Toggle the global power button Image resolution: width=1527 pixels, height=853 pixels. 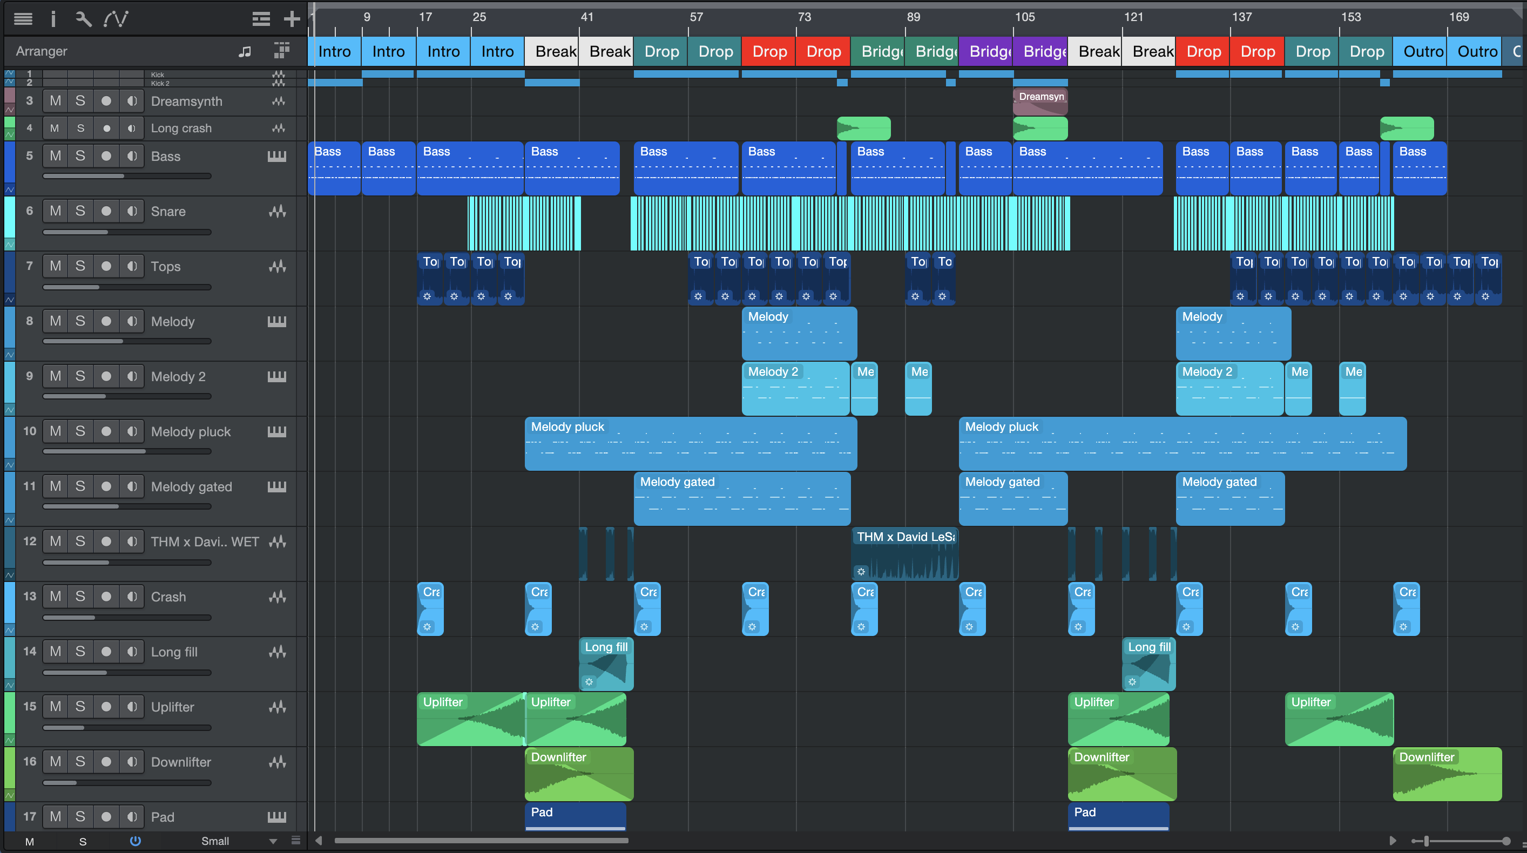[x=135, y=841]
